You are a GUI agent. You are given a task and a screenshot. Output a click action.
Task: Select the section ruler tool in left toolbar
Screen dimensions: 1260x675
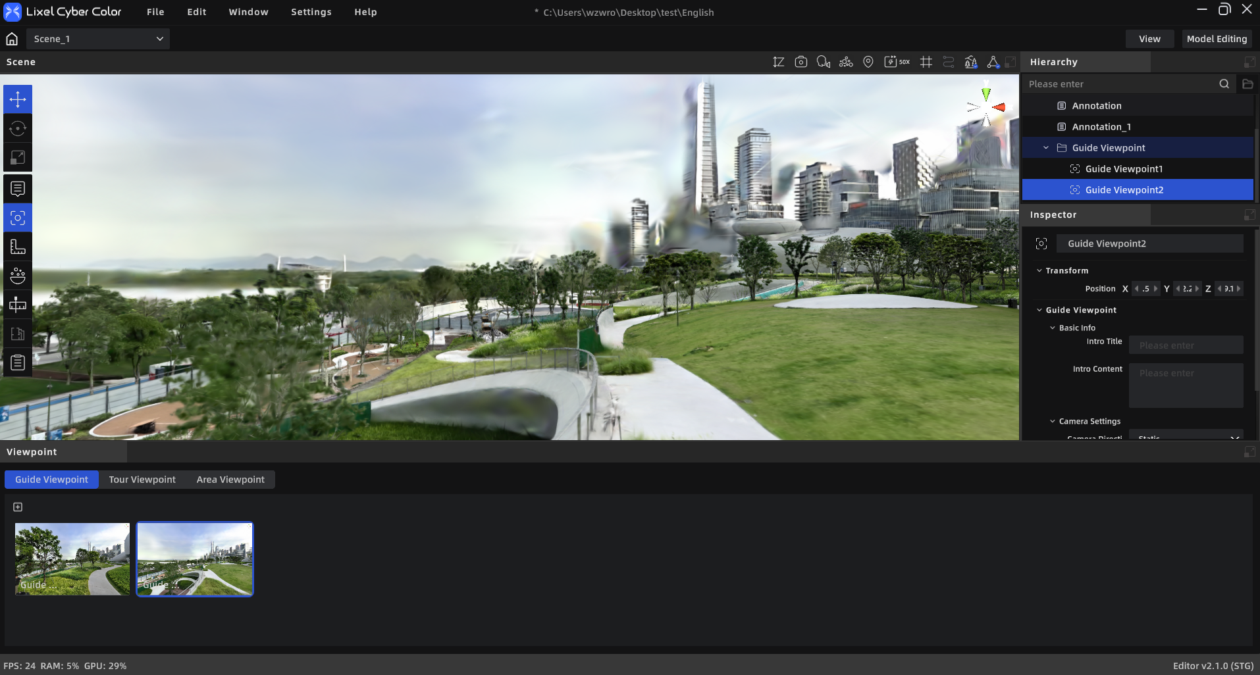pos(18,305)
